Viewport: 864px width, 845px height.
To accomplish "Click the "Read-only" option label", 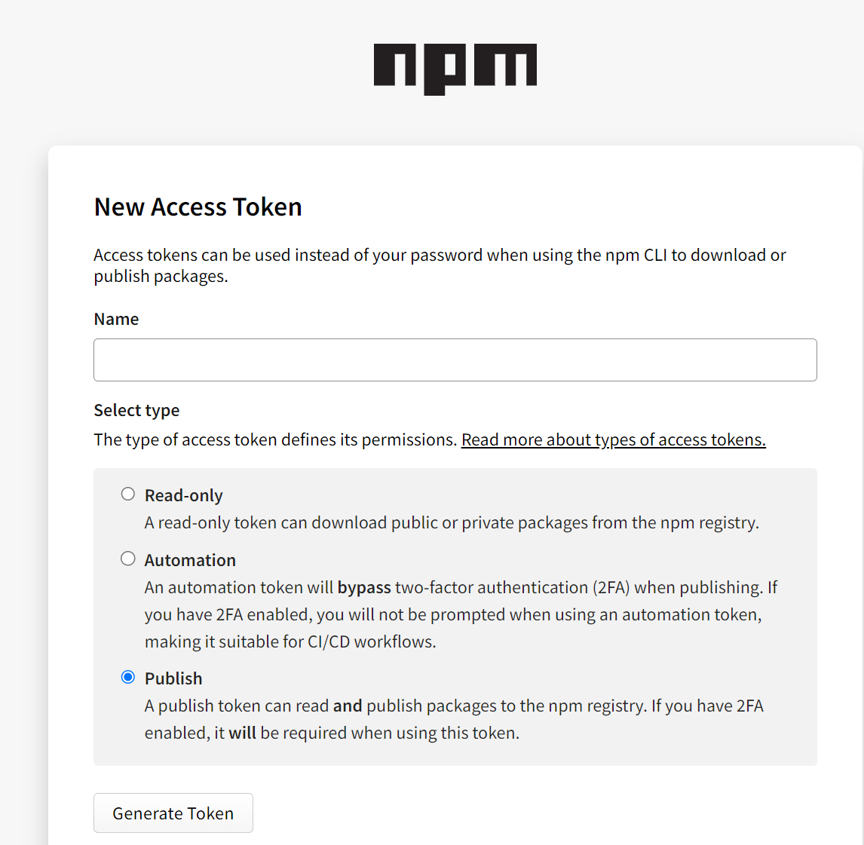I will 183,495.
